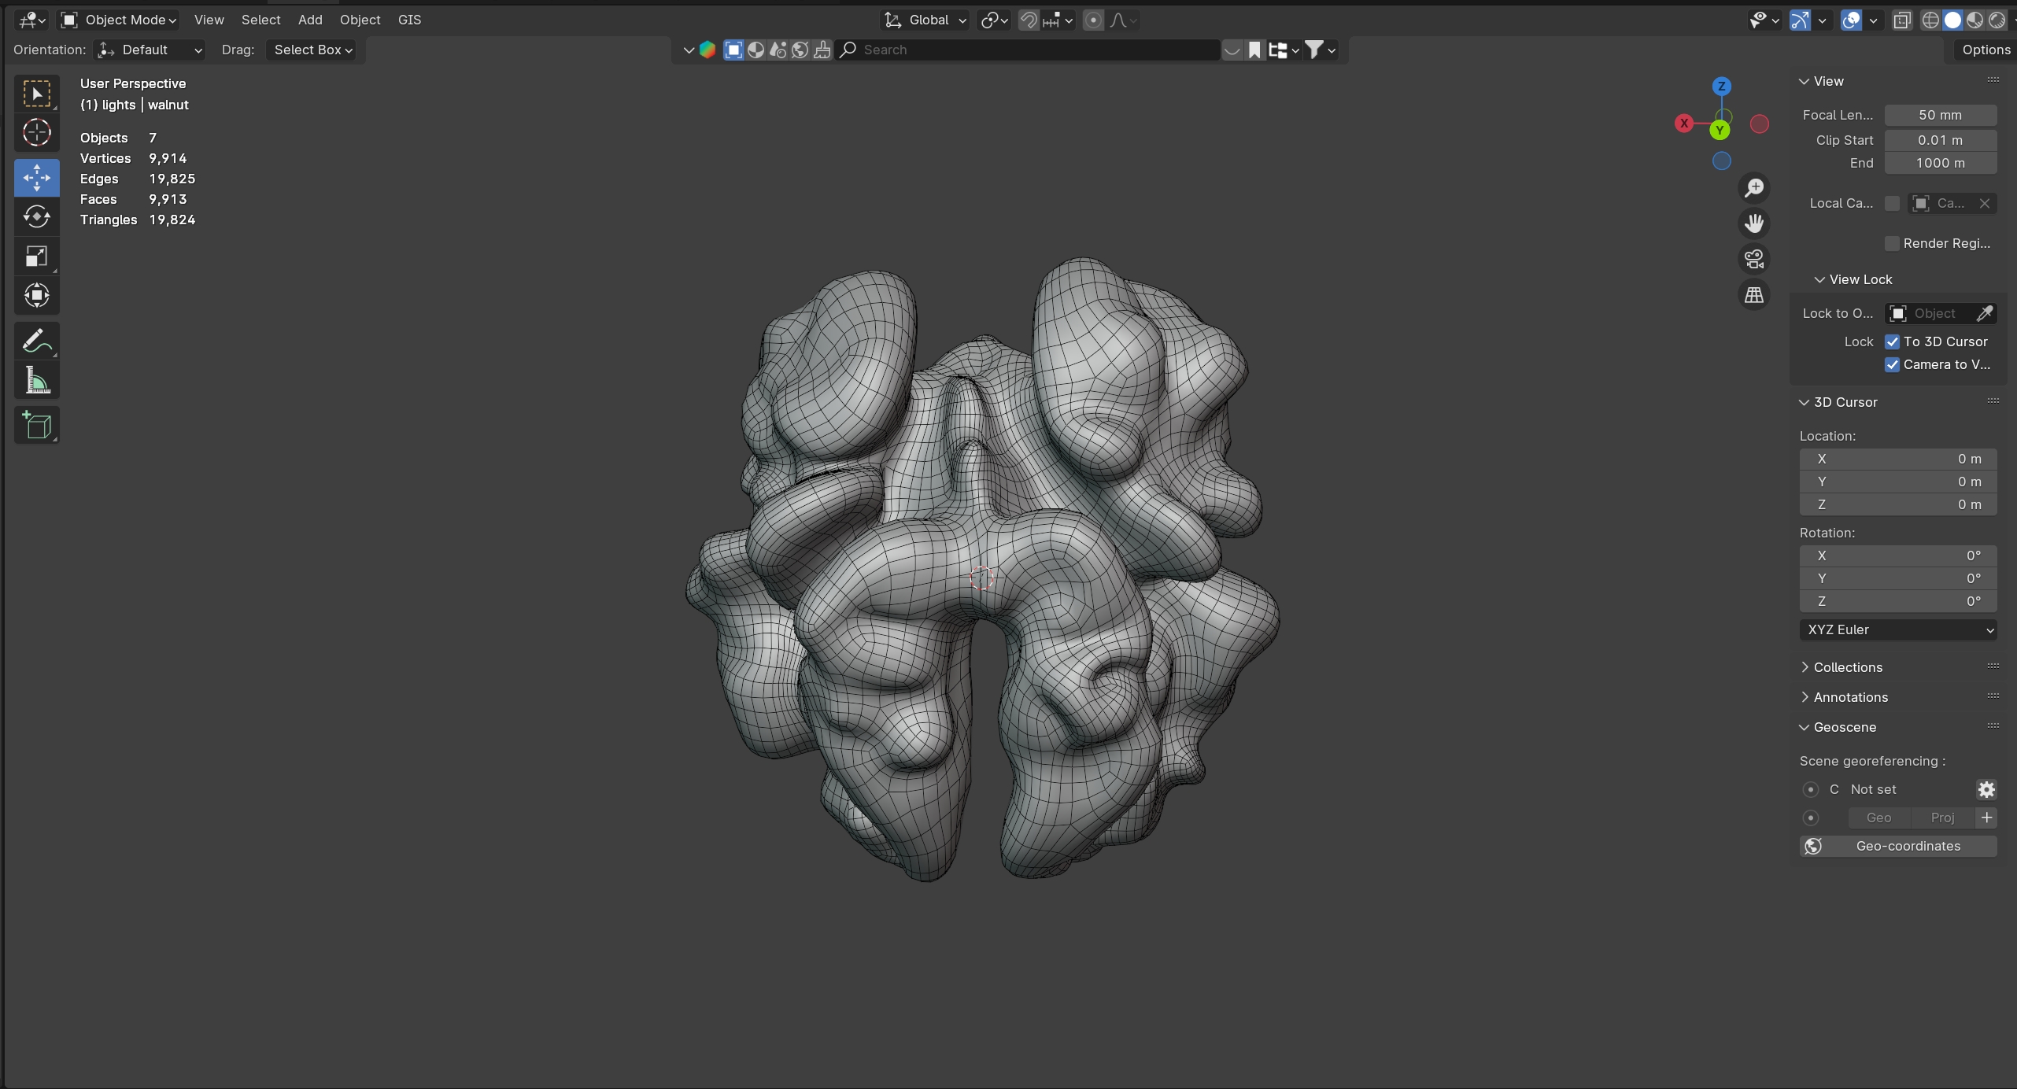Click the Focal Length 50 mm field

1939,115
